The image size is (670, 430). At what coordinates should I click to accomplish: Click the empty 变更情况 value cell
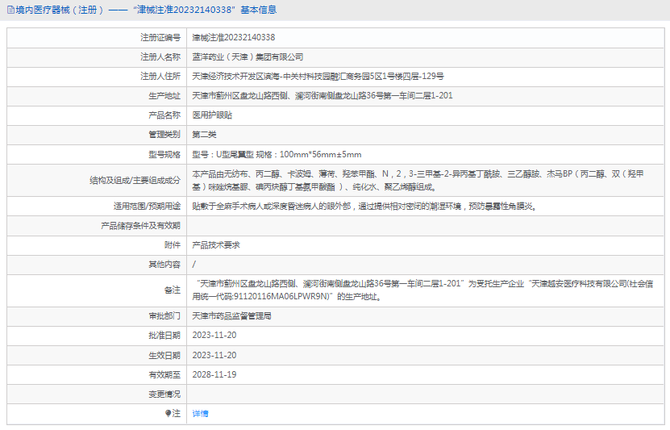425,394
